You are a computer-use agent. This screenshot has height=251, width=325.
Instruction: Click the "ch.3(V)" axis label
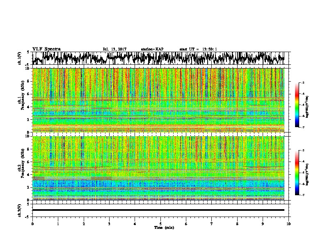19,210
